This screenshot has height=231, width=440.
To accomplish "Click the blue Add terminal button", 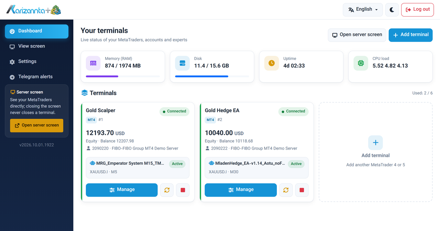I will pos(410,35).
